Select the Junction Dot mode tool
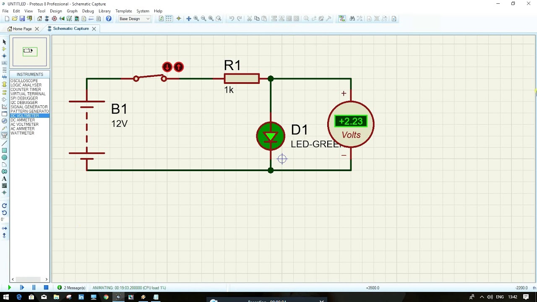The image size is (537, 302). click(x=4, y=56)
